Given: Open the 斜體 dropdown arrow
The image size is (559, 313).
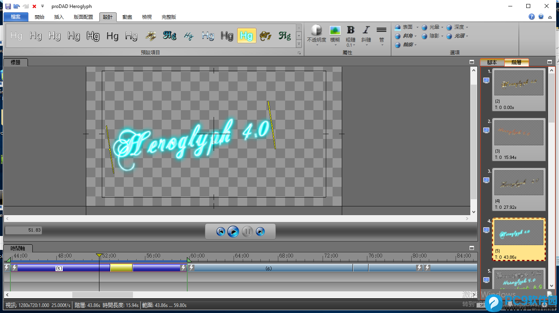Looking at the screenshot, I should (x=366, y=45).
